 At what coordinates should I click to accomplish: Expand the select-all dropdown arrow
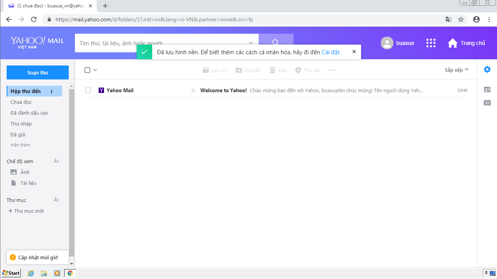95,70
